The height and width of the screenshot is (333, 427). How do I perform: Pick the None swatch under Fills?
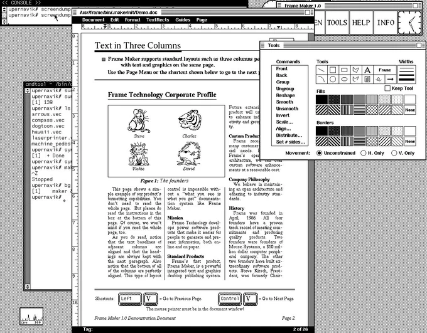[x=409, y=110]
